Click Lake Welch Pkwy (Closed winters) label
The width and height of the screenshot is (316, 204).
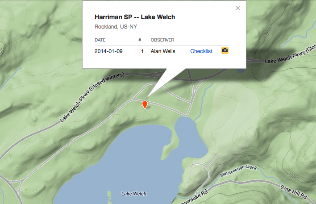(92, 97)
